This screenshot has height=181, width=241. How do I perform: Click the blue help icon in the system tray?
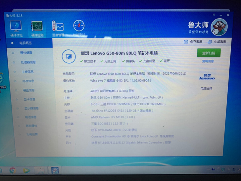[x=213, y=169]
